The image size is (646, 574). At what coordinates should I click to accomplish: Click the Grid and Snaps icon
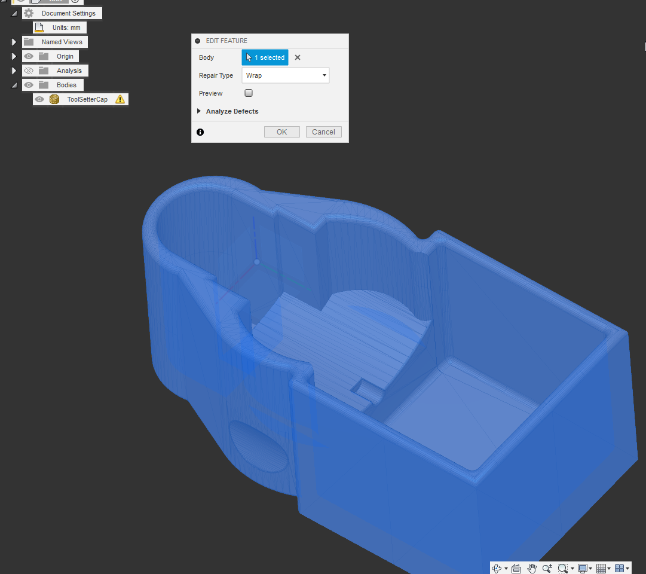602,568
